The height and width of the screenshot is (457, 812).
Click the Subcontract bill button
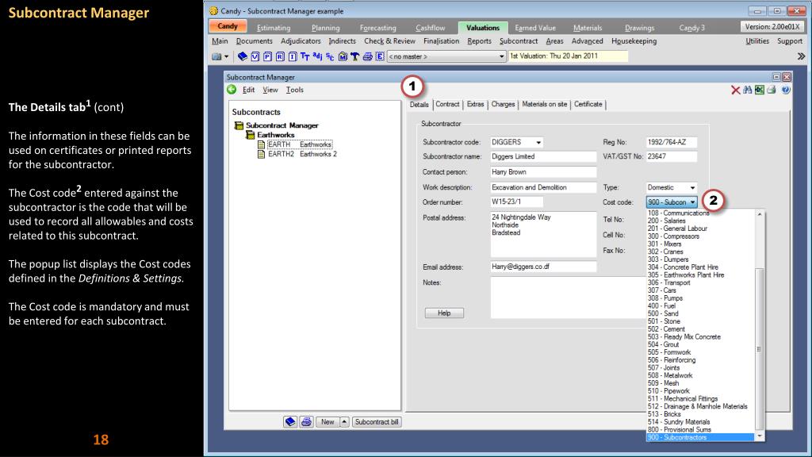tap(377, 422)
